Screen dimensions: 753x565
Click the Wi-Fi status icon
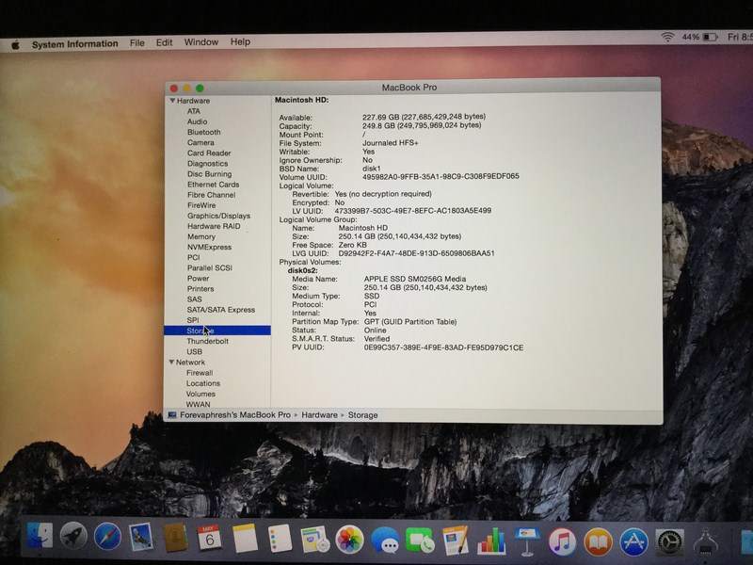coord(667,38)
